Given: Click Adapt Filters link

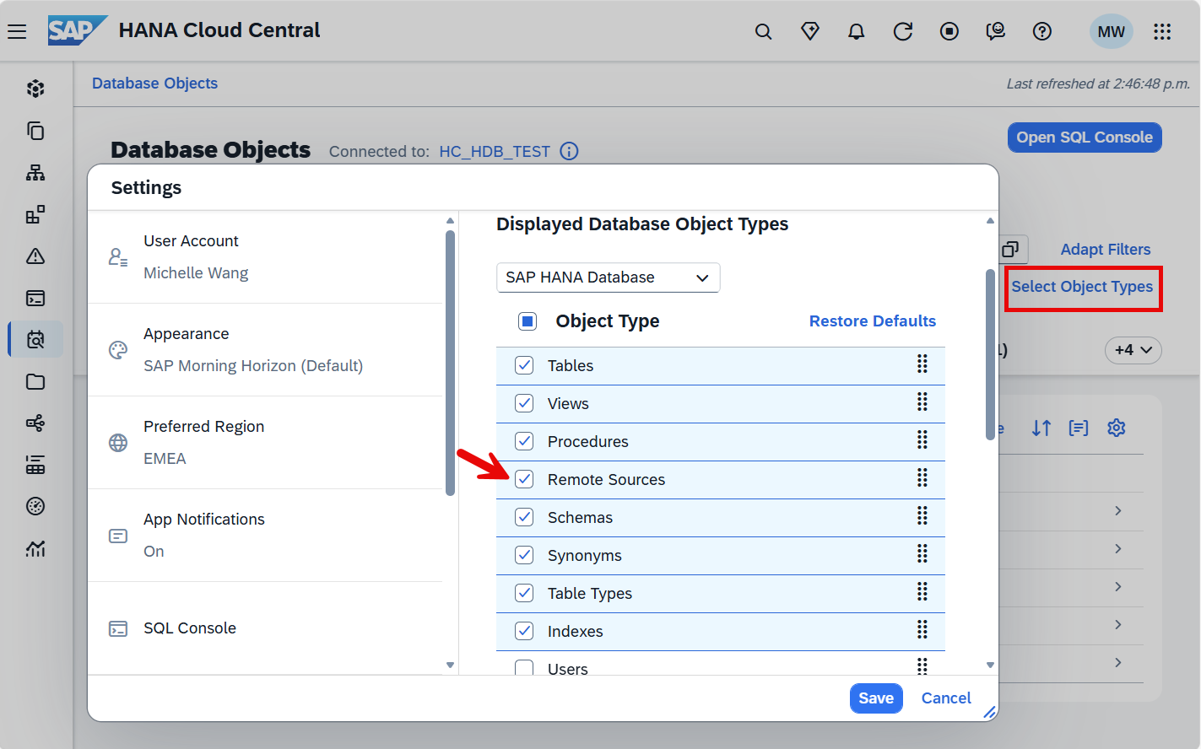Looking at the screenshot, I should pos(1106,250).
